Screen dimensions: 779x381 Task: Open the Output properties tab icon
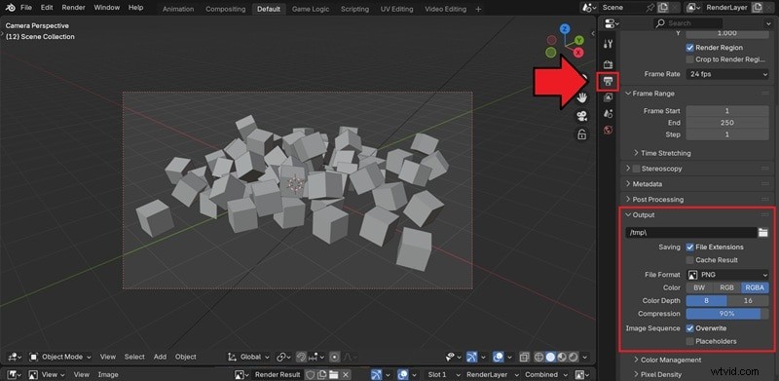608,81
